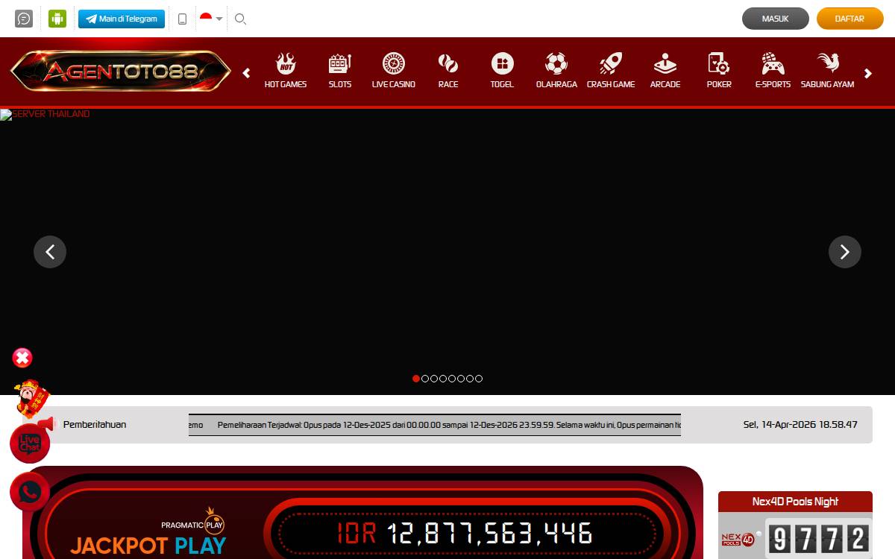Close the floating promo widget with red X

pos(22,358)
